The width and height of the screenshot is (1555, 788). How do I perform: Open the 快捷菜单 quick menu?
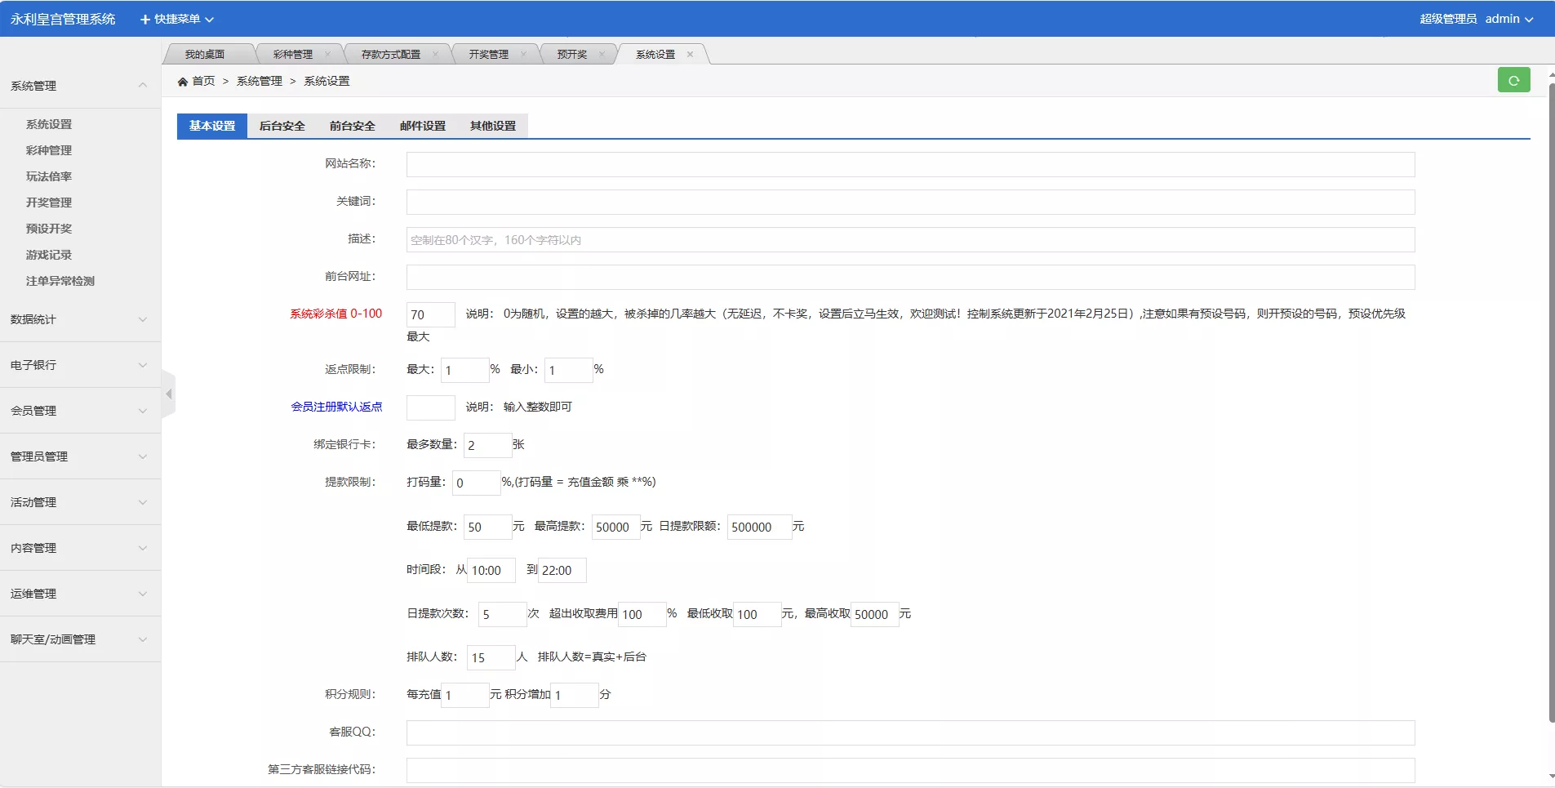coord(177,19)
